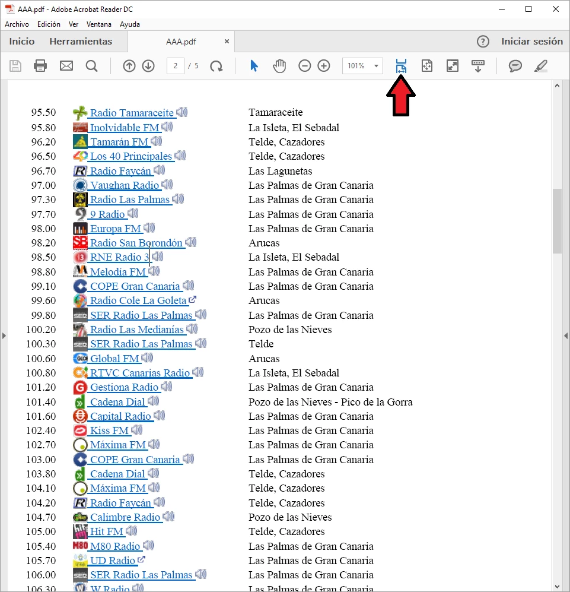Send file by email envelope icon
The width and height of the screenshot is (570, 592).
click(x=66, y=66)
